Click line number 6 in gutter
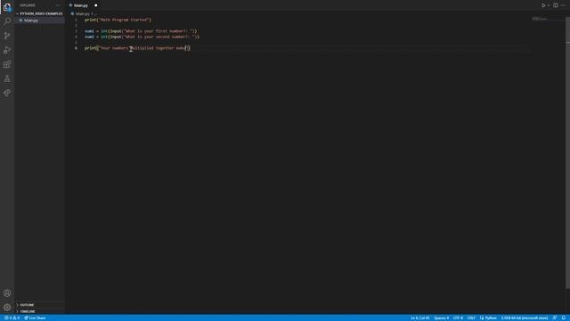The height and width of the screenshot is (321, 570). pos(76,48)
